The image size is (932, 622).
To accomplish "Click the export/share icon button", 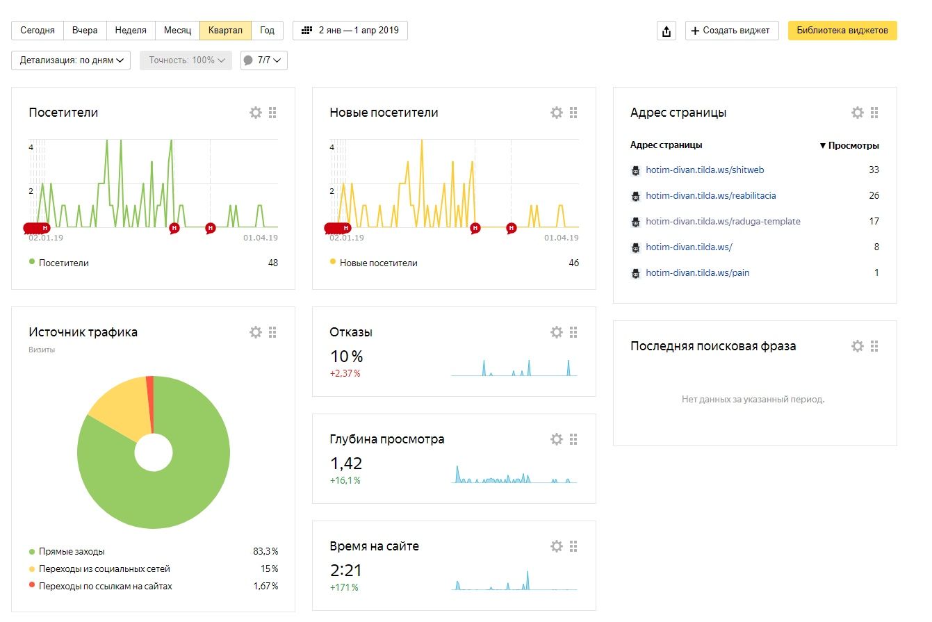I will tap(667, 31).
